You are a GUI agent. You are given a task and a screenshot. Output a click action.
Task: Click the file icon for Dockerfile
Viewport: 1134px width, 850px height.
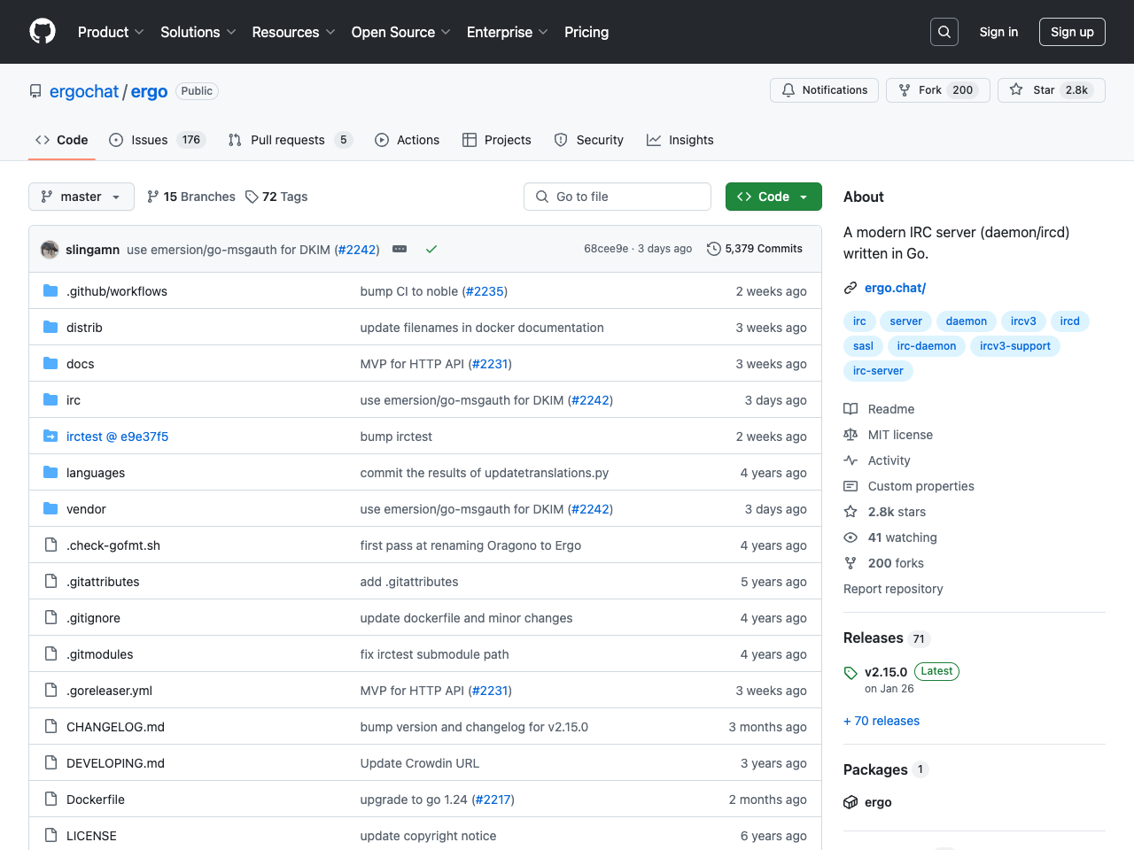(x=50, y=800)
